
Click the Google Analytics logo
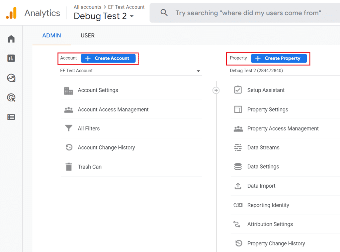click(11, 13)
